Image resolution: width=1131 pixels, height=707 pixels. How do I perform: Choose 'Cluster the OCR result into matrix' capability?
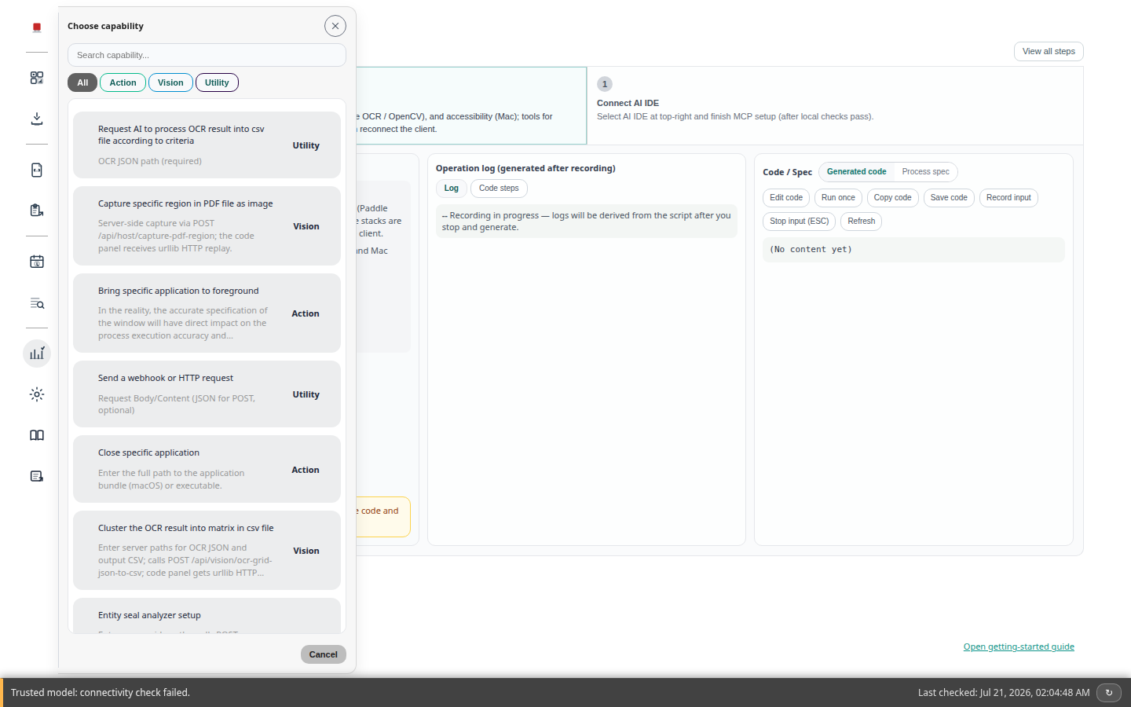pyautogui.click(x=207, y=551)
